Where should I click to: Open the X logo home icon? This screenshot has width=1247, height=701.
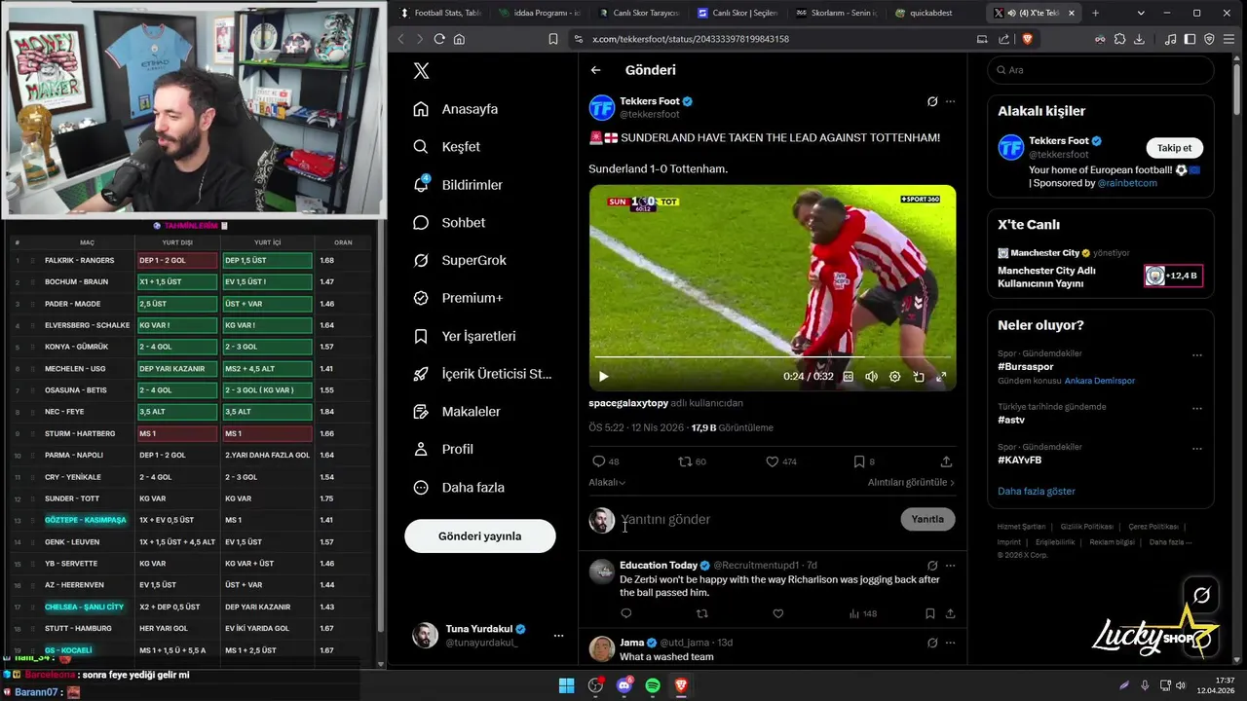[x=421, y=70]
